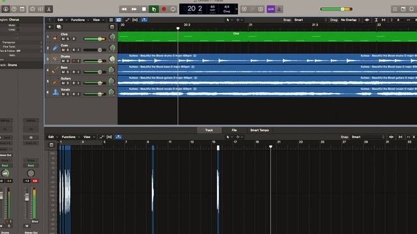417x234 pixels.
Task: Click the green Click region on track 1
Action: pos(267,36)
